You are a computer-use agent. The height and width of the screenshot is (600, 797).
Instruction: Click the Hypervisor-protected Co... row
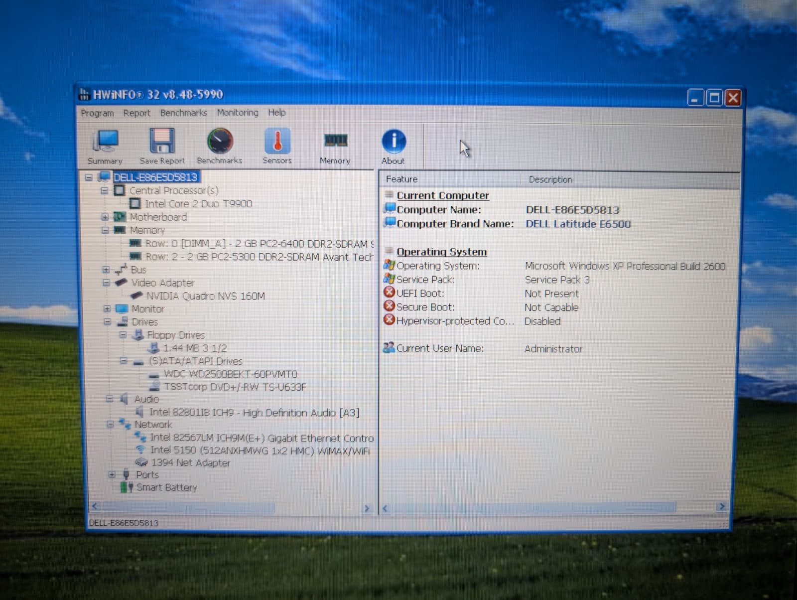[455, 321]
